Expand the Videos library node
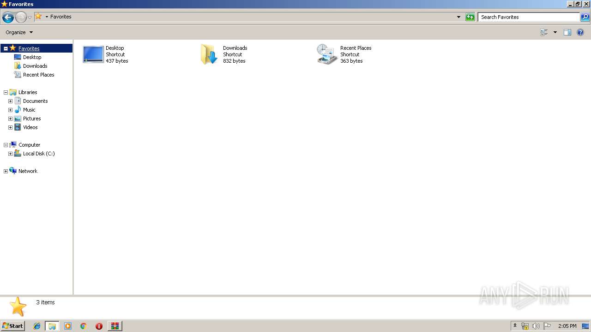591x332 pixels. 10,127
